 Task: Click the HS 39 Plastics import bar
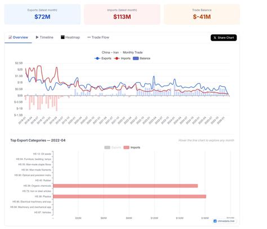(x=130, y=196)
